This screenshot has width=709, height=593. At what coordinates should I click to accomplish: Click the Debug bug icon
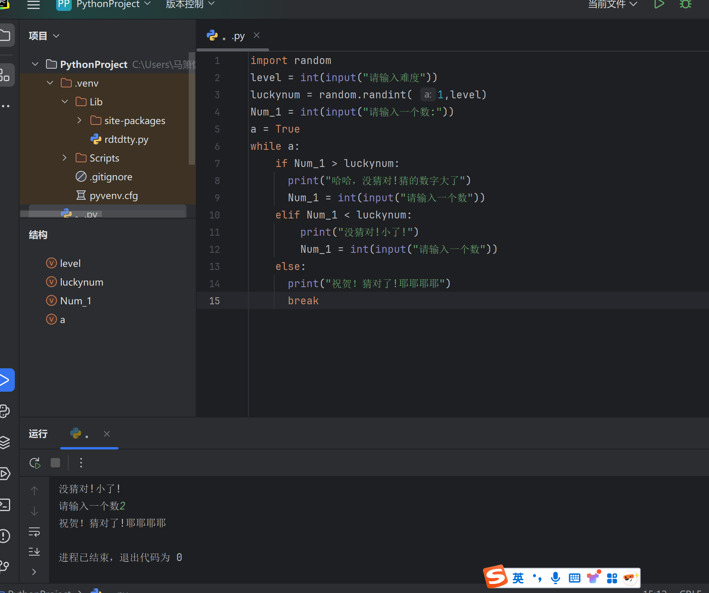coord(685,4)
